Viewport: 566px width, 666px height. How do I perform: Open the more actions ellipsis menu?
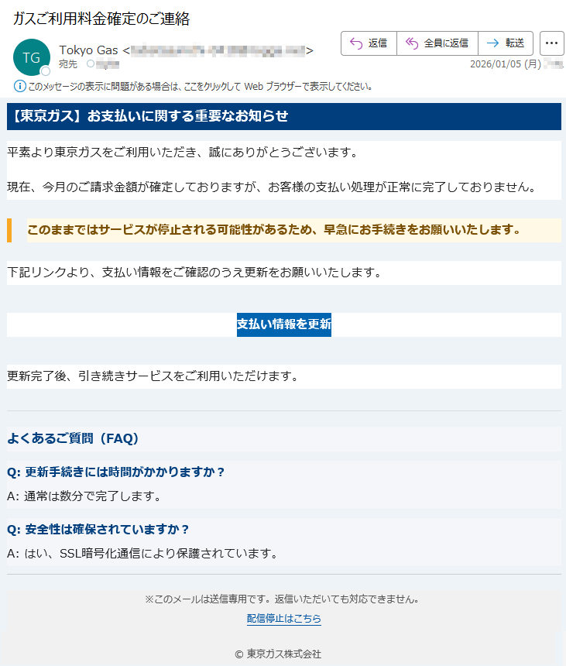tap(551, 43)
